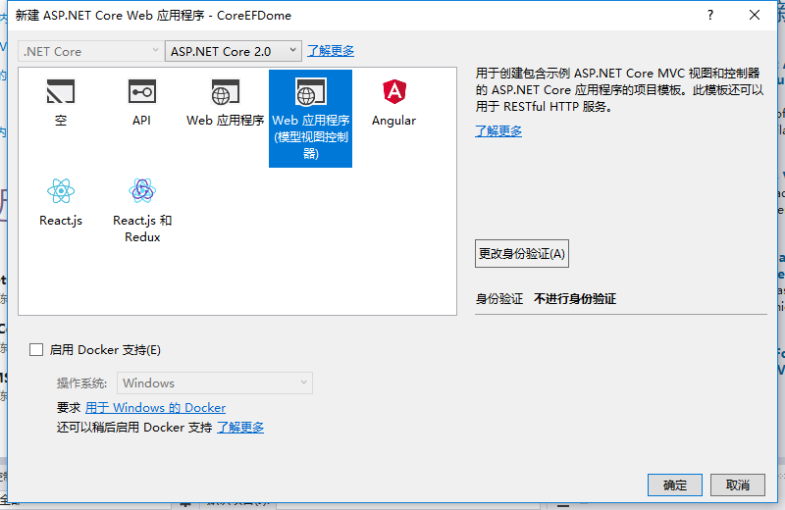This screenshot has width=785, height=510.
Task: Choose the React.js template
Action: (x=61, y=203)
